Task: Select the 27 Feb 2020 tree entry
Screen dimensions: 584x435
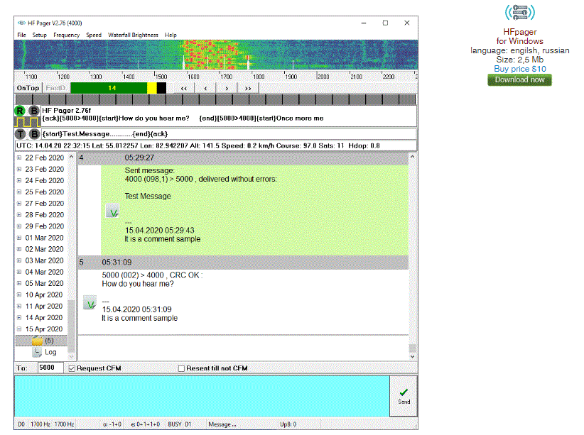Action: (x=44, y=204)
